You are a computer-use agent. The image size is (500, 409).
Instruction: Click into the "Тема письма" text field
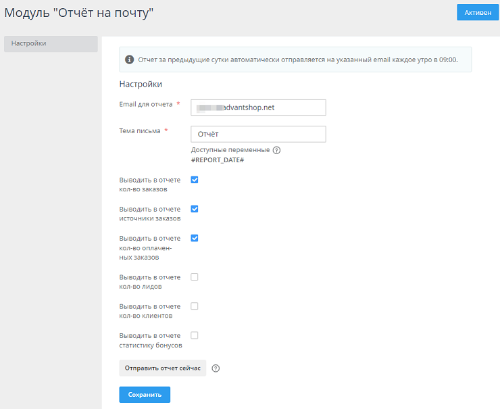258,134
